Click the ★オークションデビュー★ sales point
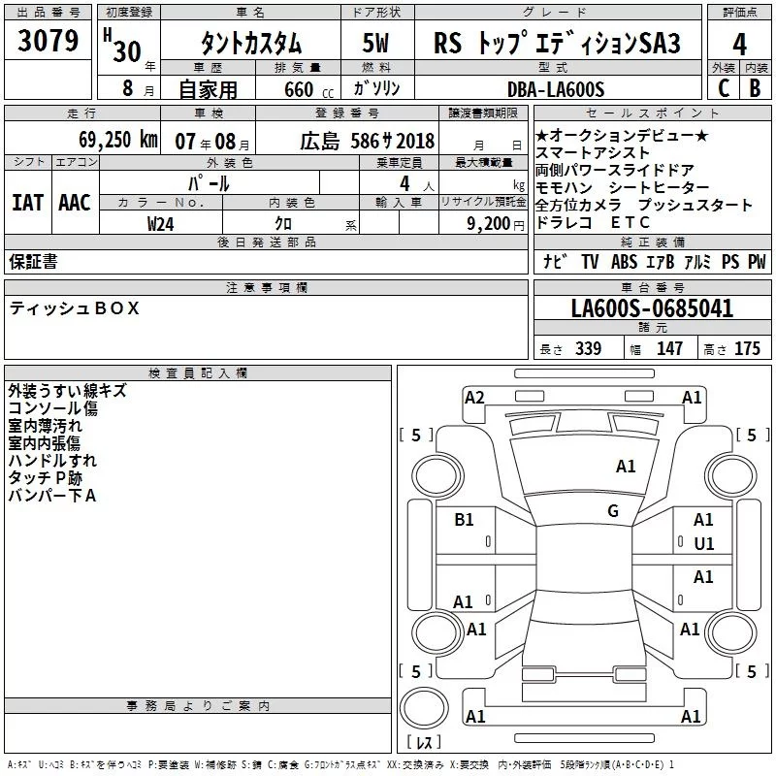776x776 pixels. (x=622, y=135)
